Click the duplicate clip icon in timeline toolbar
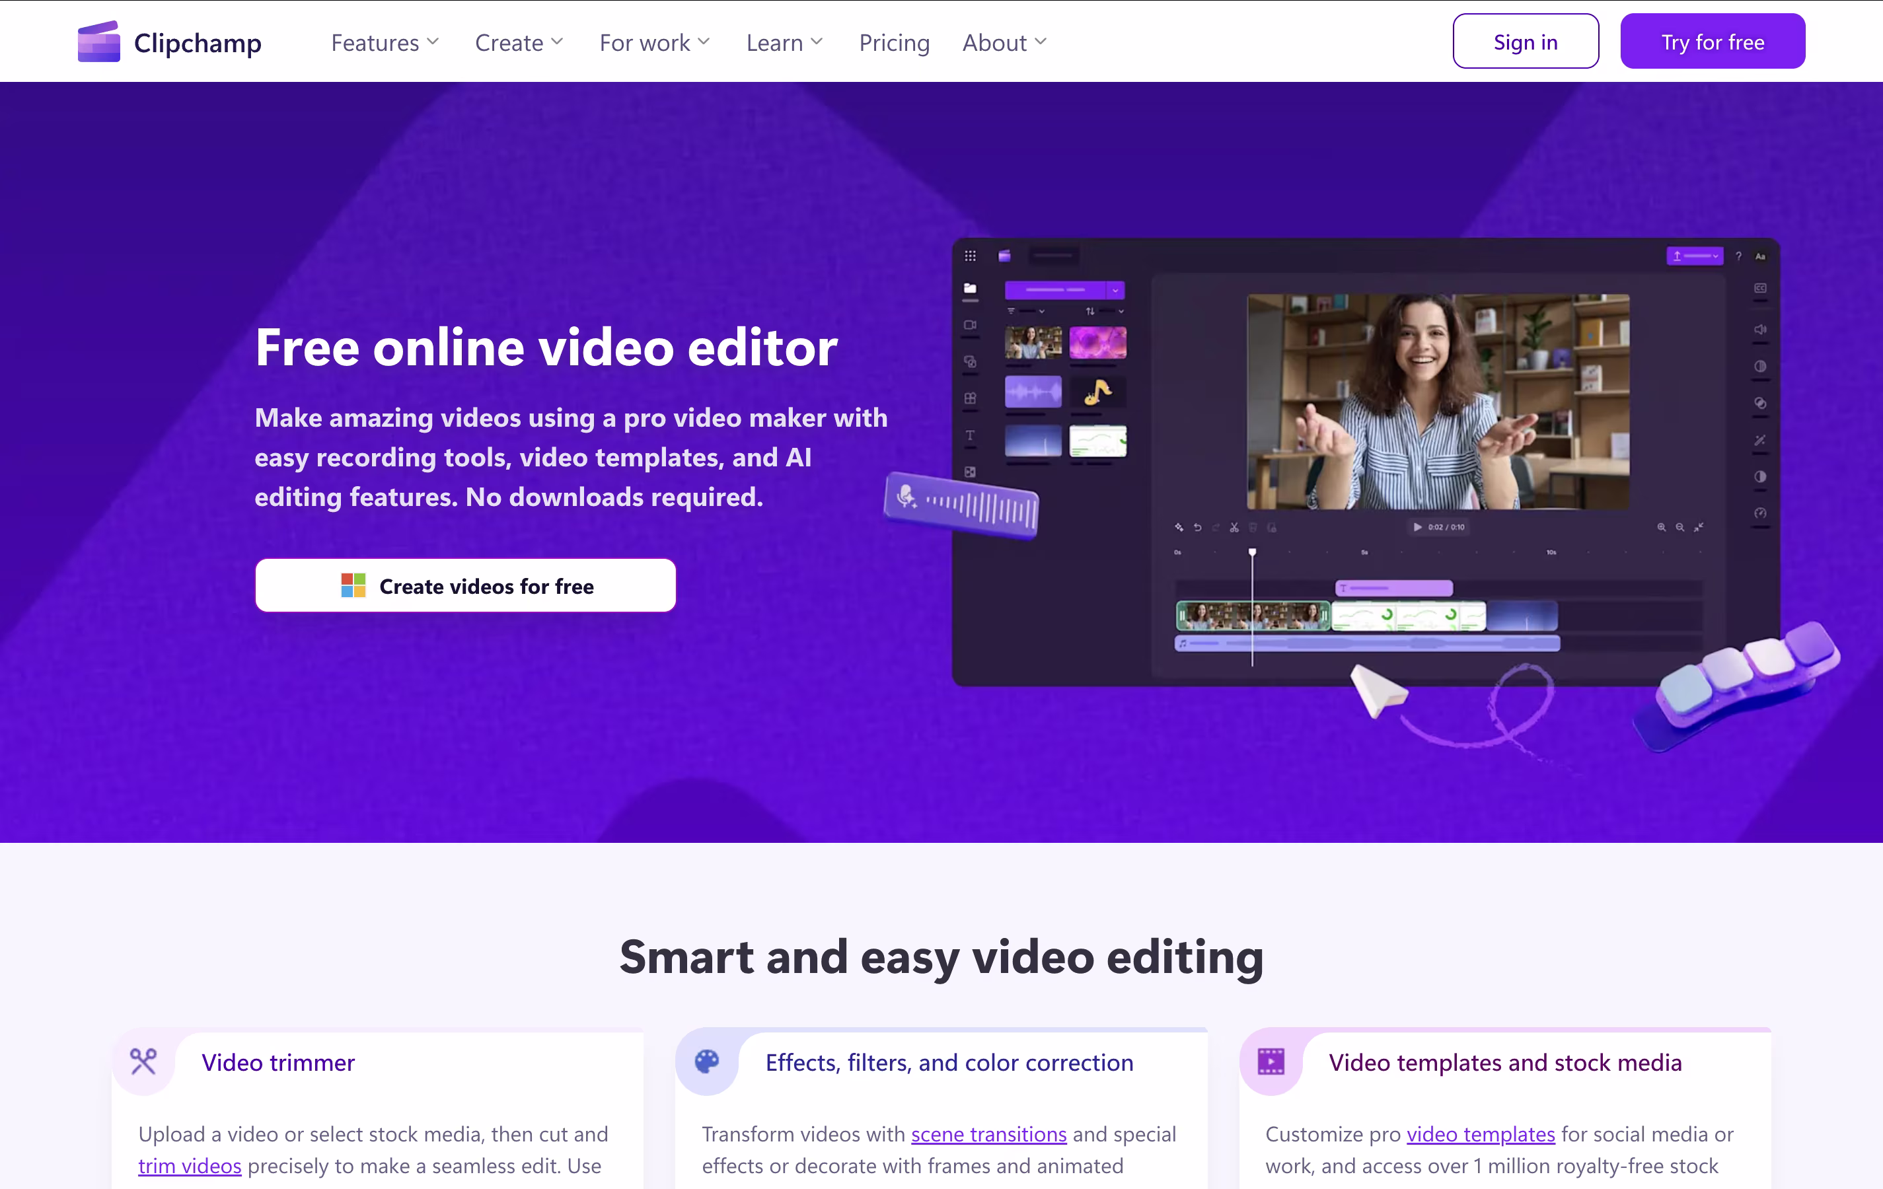This screenshot has width=1883, height=1189. 1271,527
